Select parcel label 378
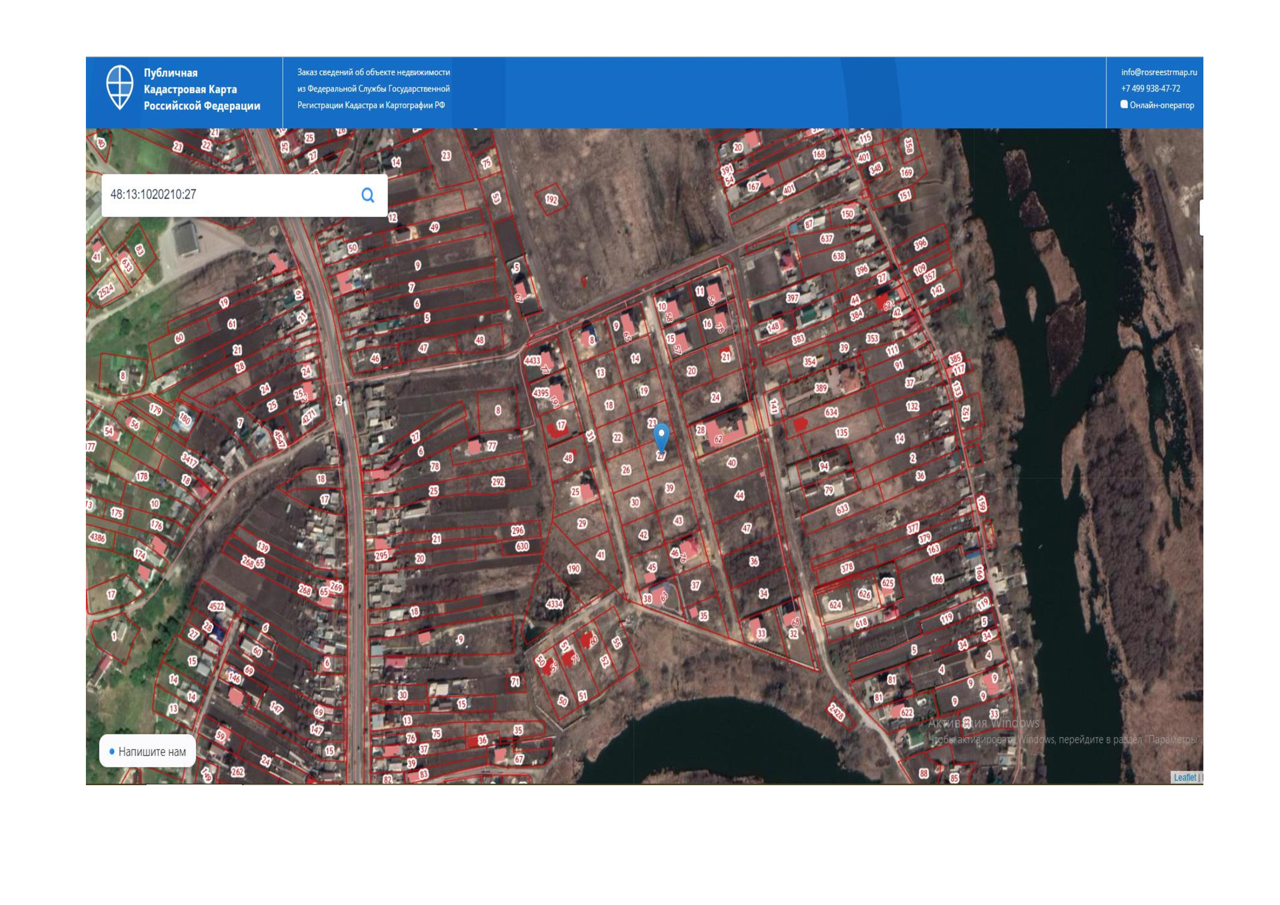Viewport: 1280px width, 905px height. click(x=847, y=567)
